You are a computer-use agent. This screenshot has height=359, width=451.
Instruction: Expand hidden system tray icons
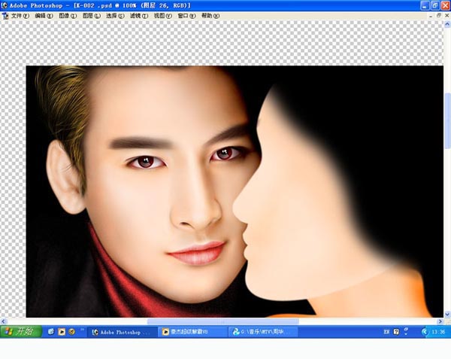click(425, 332)
